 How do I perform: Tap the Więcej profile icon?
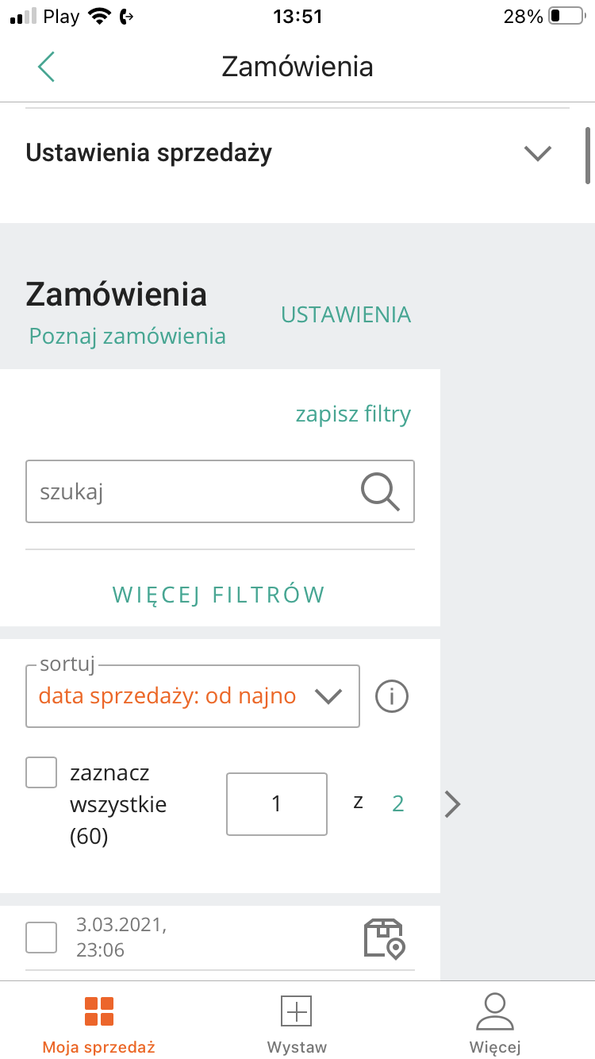(x=494, y=1011)
